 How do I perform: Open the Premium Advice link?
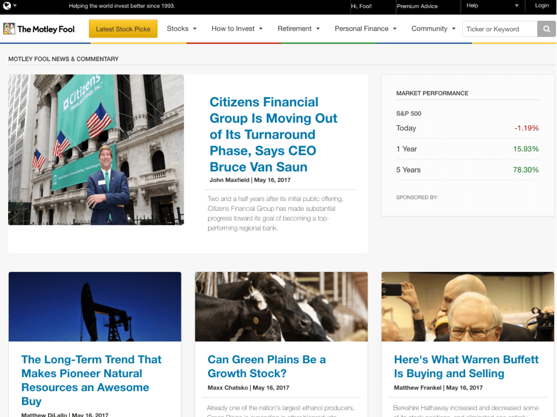tap(417, 6)
